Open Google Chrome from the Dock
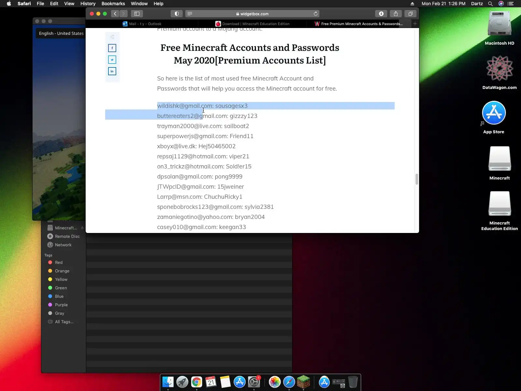521x391 pixels. [197, 382]
